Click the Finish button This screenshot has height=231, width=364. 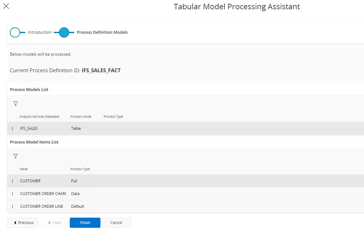point(85,222)
